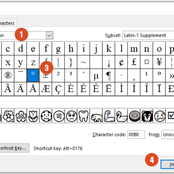Select the checked ballot box symbol

tap(170, 116)
